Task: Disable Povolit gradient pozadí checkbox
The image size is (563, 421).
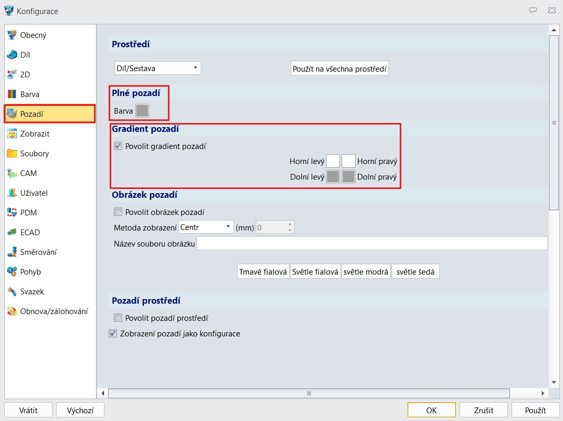Action: coord(118,146)
